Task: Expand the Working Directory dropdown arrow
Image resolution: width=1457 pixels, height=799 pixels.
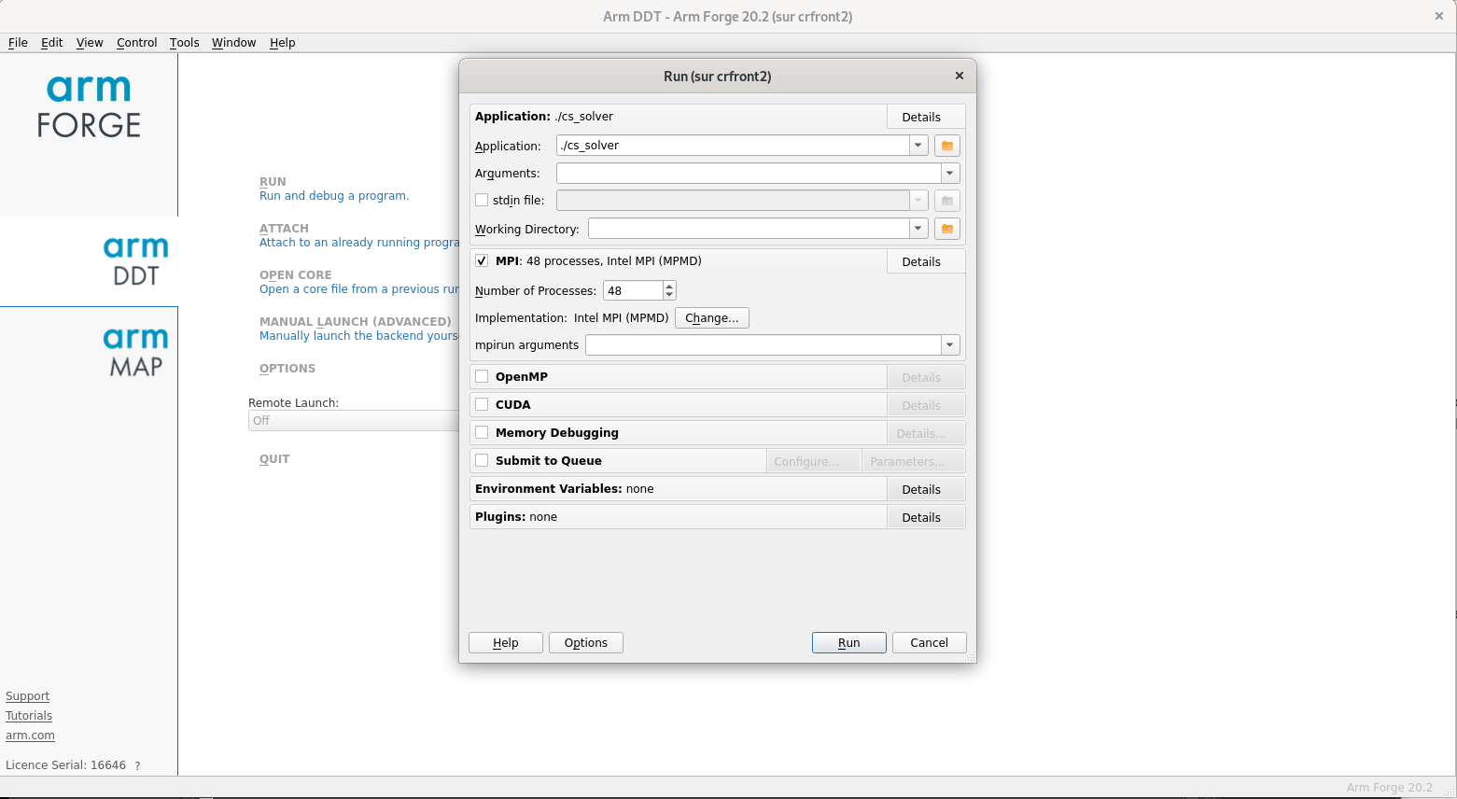Action: (918, 229)
